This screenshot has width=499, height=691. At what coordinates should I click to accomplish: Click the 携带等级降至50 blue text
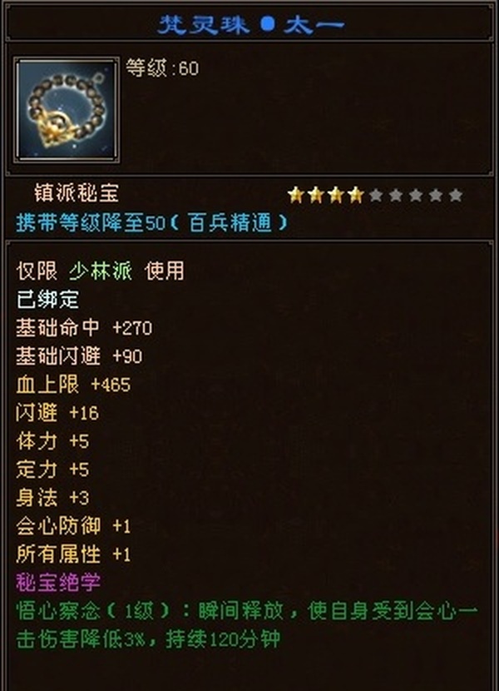[x=91, y=223]
